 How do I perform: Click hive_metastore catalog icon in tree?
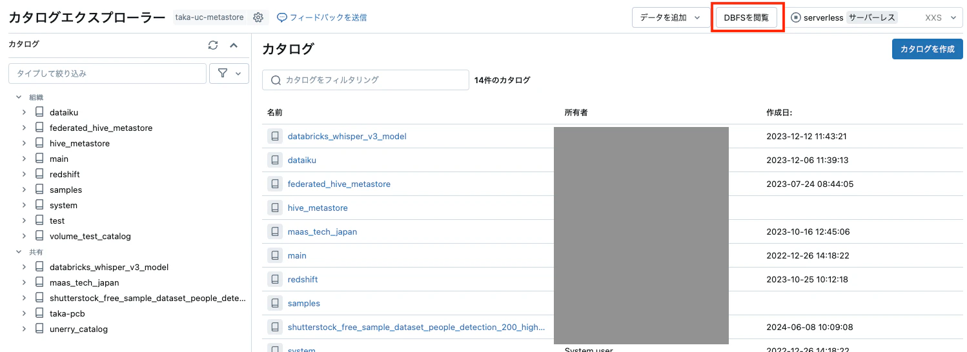(x=39, y=143)
